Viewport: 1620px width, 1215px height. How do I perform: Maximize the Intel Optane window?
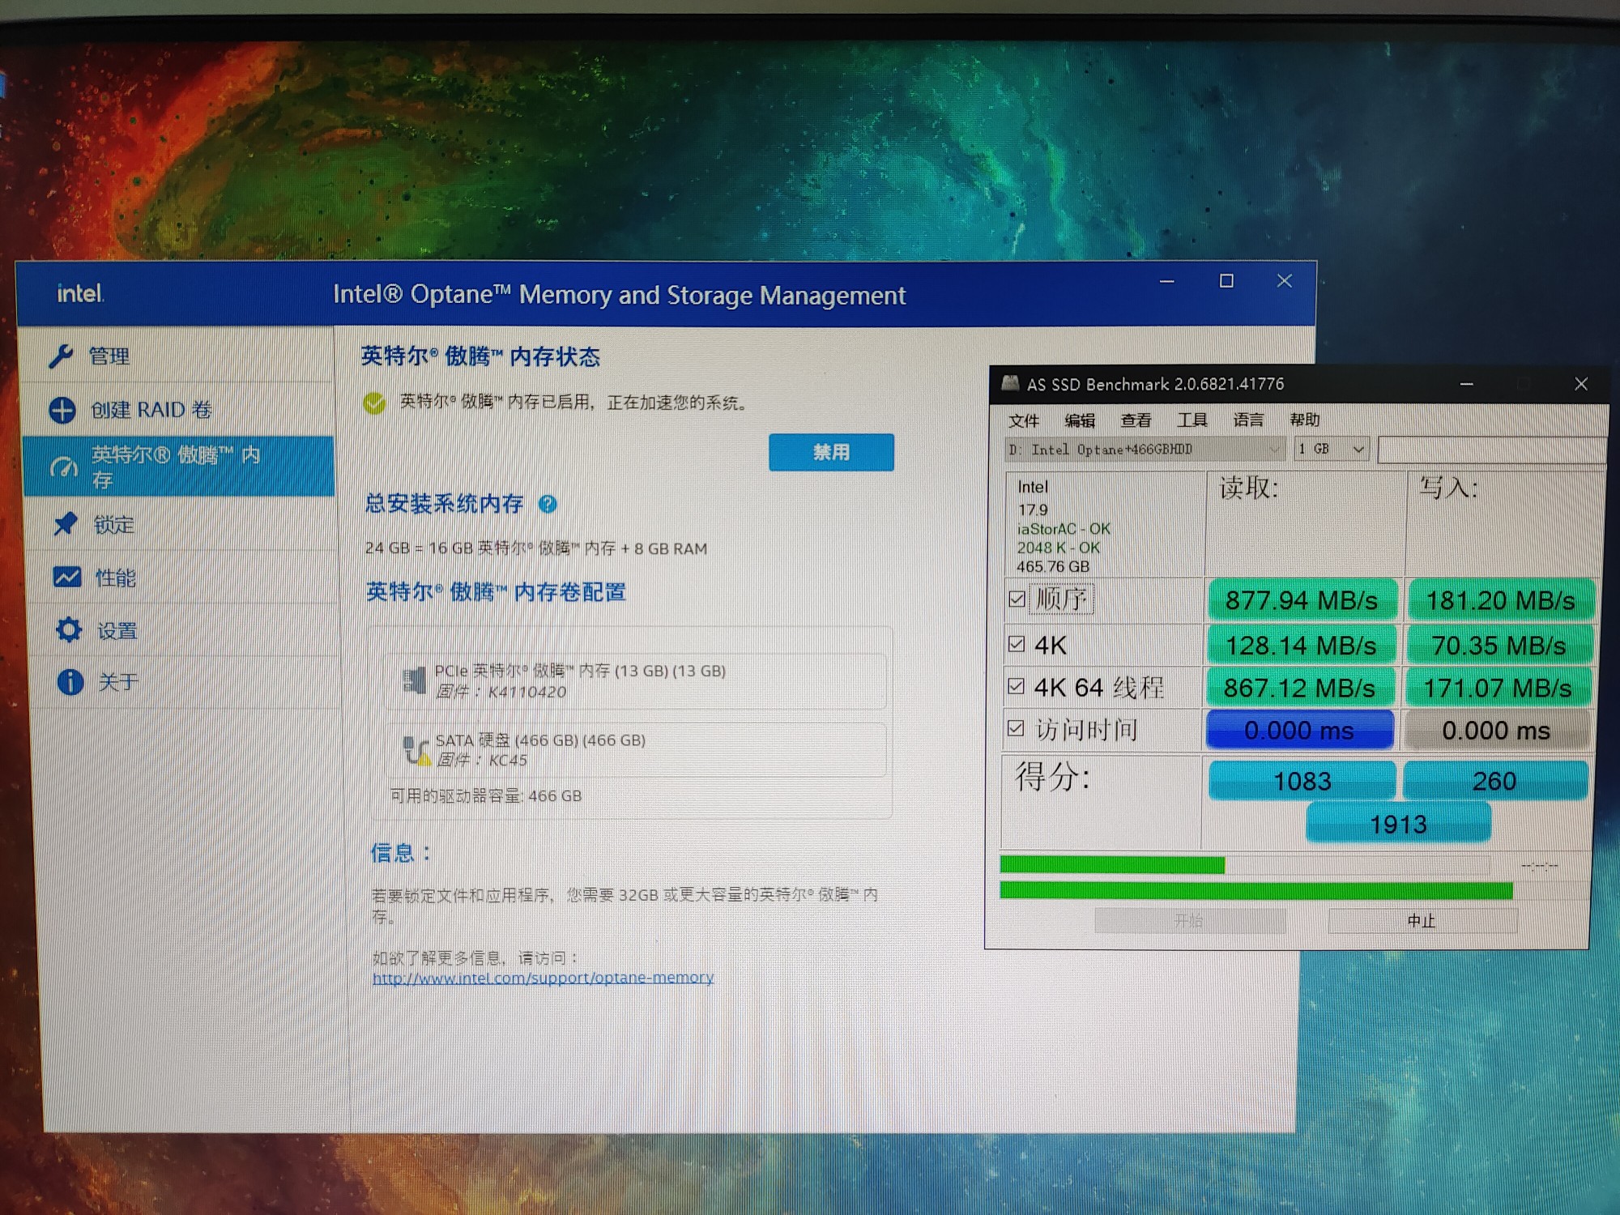(1226, 281)
